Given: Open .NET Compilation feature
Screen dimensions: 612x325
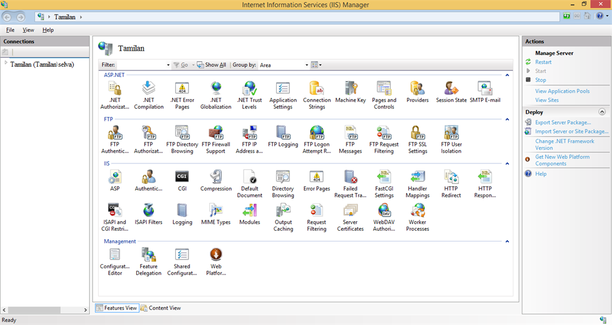Looking at the screenshot, I should click(x=148, y=95).
